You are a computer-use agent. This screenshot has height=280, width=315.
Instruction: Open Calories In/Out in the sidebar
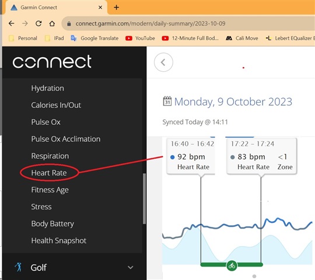(56, 105)
